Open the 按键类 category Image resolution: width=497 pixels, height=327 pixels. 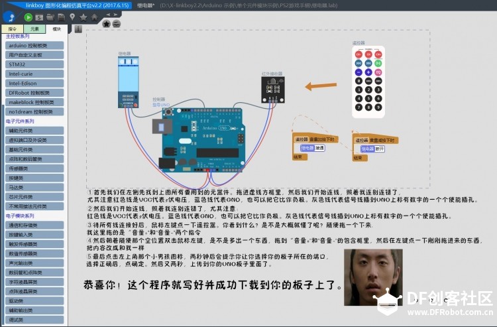34,178
